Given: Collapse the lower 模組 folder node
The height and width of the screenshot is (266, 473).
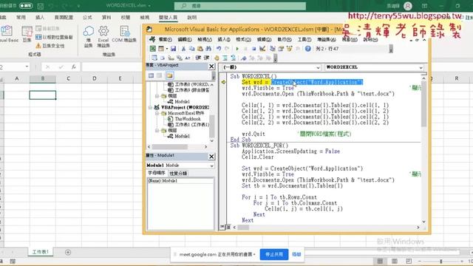Looking at the screenshot, I should 157,131.
